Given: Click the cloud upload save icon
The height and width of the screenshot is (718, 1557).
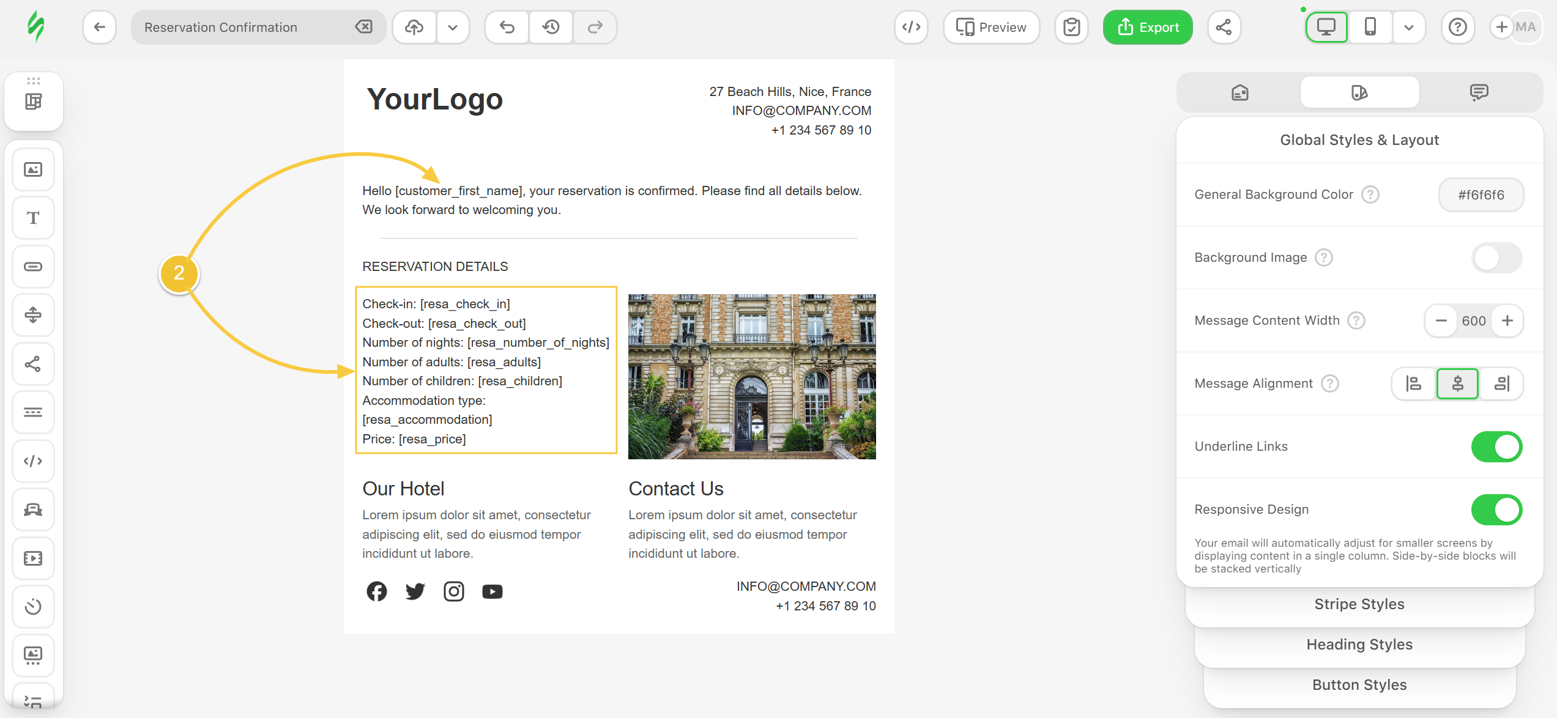Looking at the screenshot, I should point(414,27).
